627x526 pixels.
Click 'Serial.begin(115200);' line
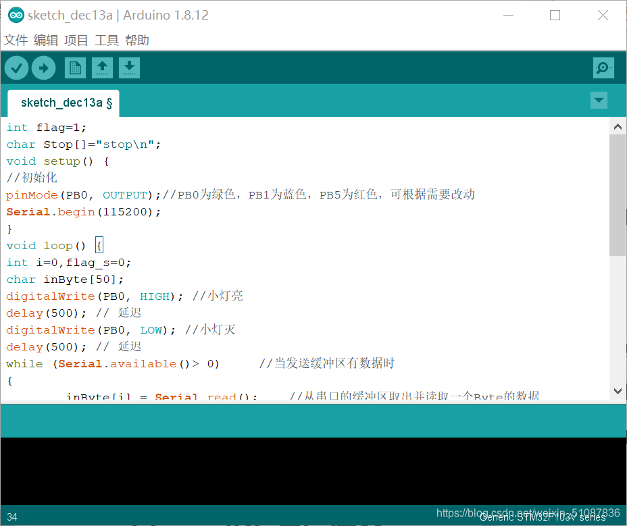[x=83, y=212]
